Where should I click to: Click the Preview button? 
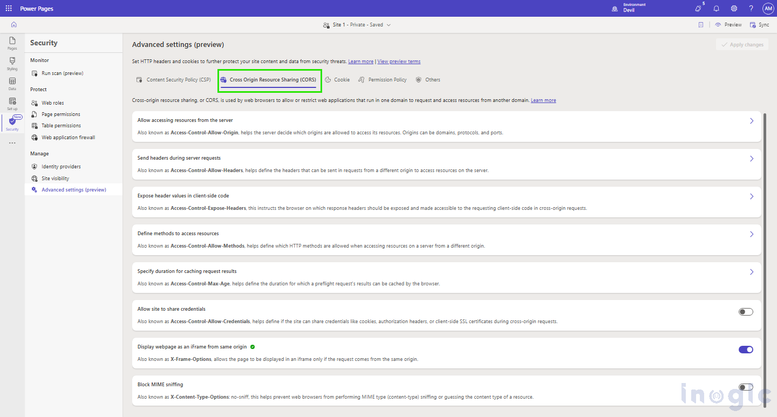(728, 25)
